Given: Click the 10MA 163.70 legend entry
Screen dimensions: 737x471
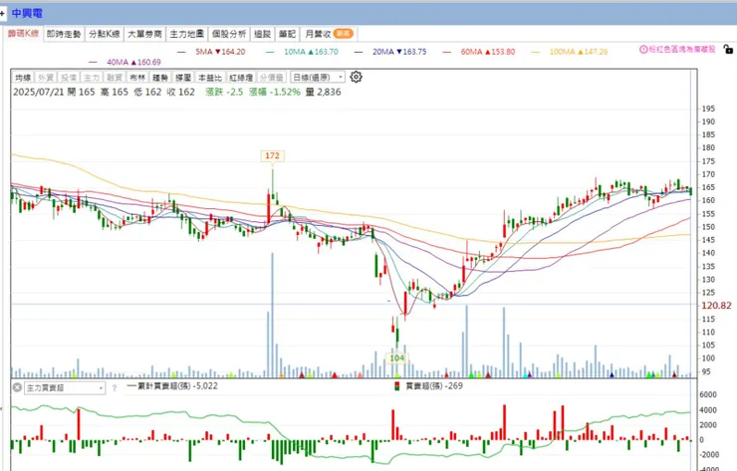Looking at the screenshot, I should click(x=302, y=52).
